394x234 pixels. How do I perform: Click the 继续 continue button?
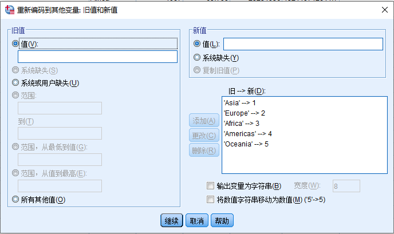(x=172, y=220)
